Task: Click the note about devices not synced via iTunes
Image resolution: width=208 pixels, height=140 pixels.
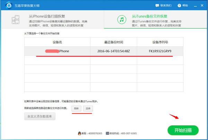Action: click(61, 101)
